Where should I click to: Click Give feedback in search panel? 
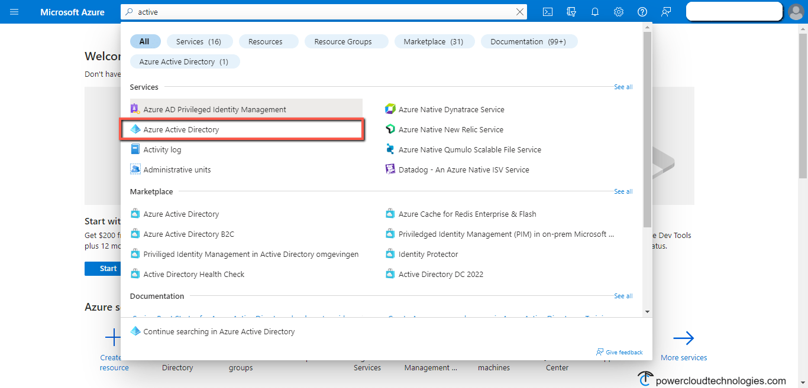point(619,352)
